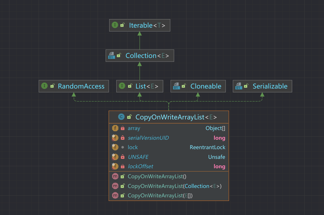Click the method icon of the no-arg constructor
The height and width of the screenshot is (215, 324).
pos(115,176)
